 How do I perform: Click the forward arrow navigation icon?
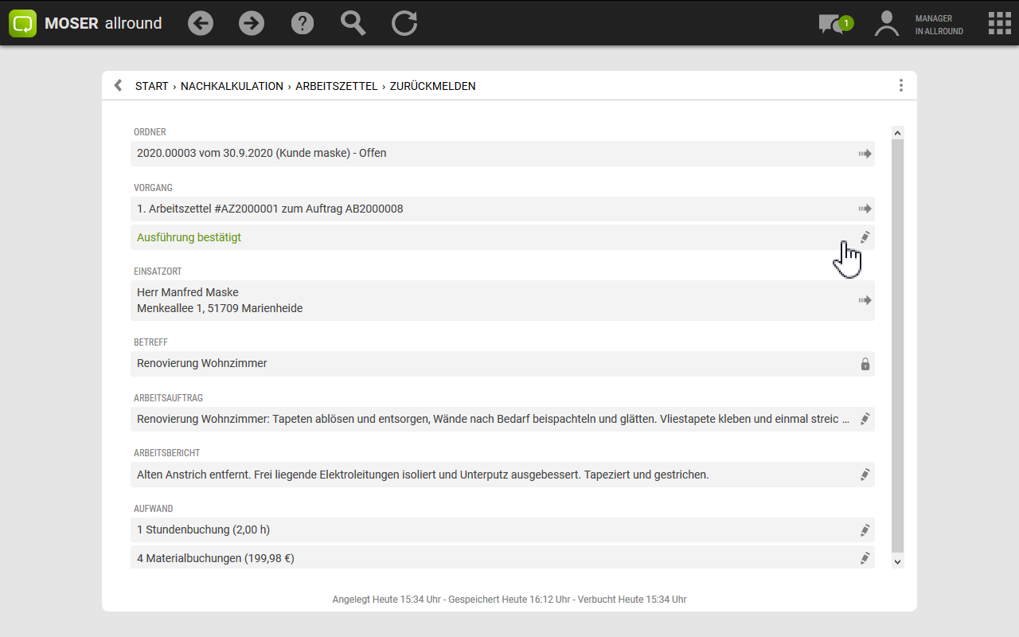click(x=252, y=23)
